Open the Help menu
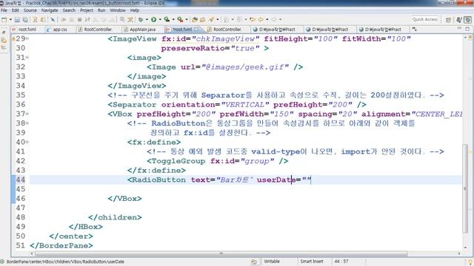The image size is (474, 266). click(x=135, y=10)
